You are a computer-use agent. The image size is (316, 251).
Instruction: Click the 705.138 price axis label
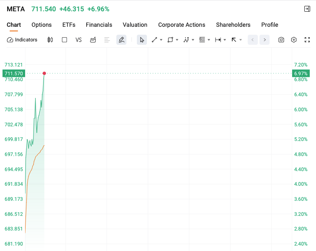click(x=14, y=109)
